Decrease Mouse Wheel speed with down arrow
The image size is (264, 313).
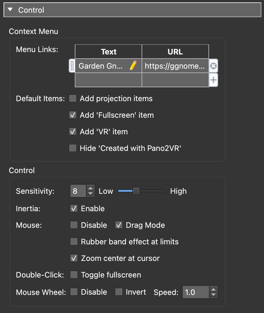pyautogui.click(x=213, y=294)
